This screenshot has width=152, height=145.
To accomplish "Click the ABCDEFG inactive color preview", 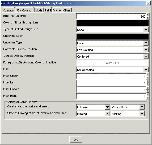I will click(113, 63).
